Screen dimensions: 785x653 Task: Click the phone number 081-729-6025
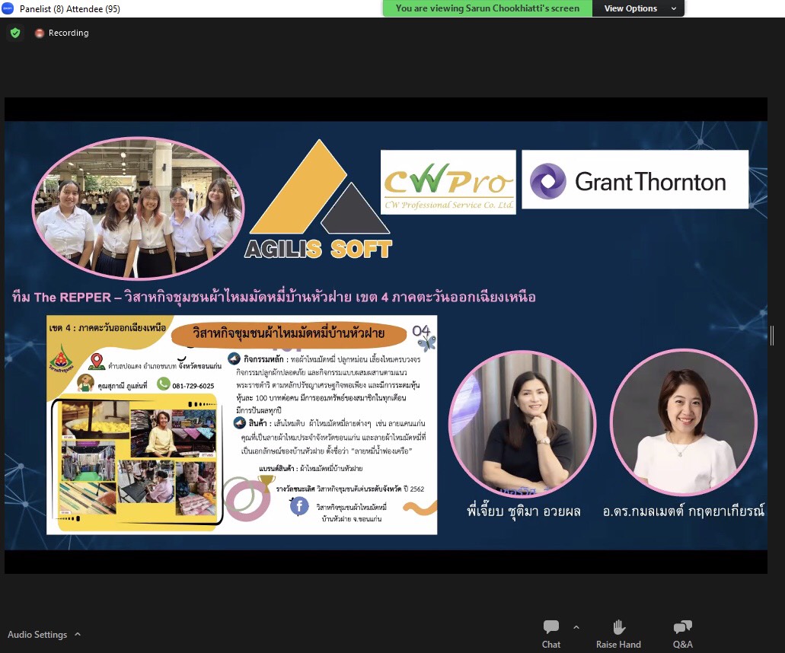pos(193,386)
